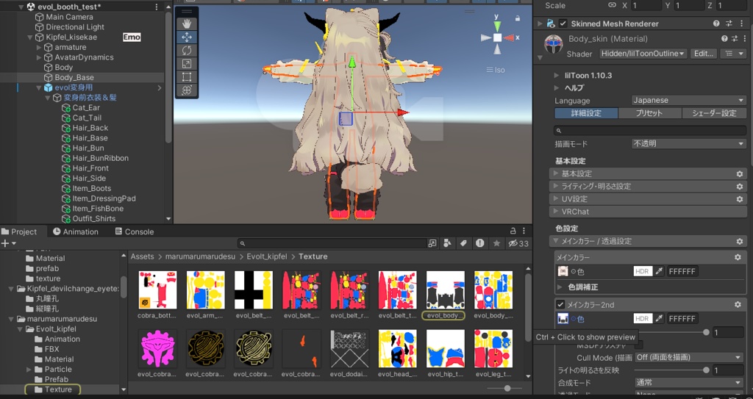The image size is (753, 399).
Task: Open the Language dropdown set to Japanese
Action: pyautogui.click(x=688, y=101)
